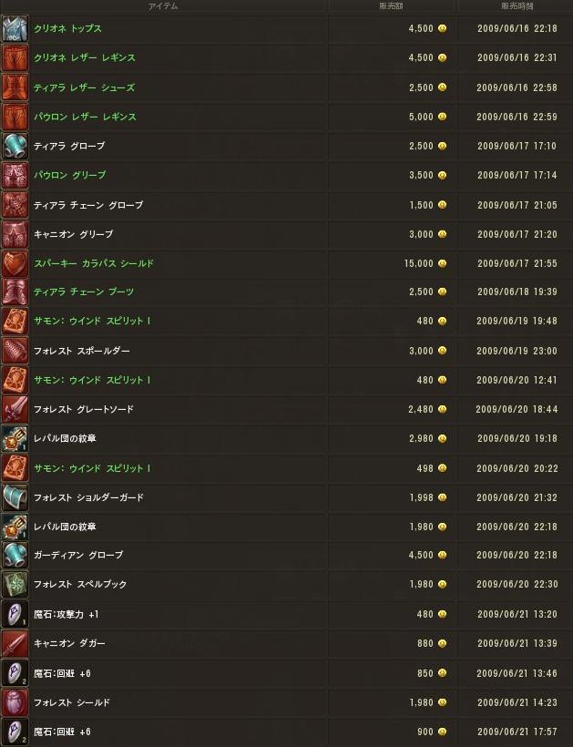Select the first レパル団の紋章 emblem icon
This screenshot has width=573, height=747.
click(x=15, y=439)
